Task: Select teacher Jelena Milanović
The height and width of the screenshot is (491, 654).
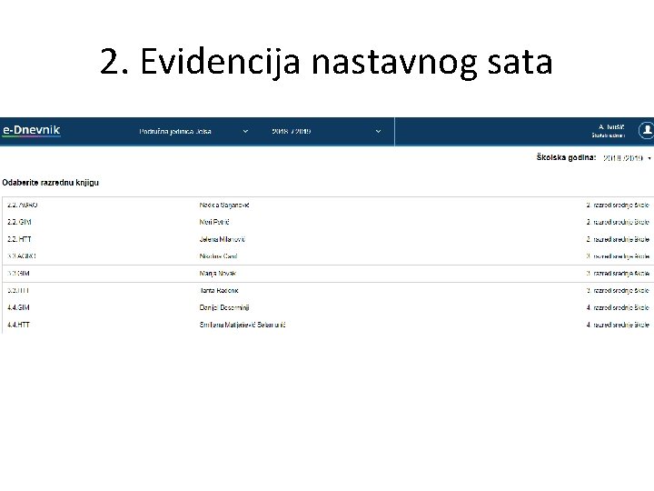Action: pos(223,239)
